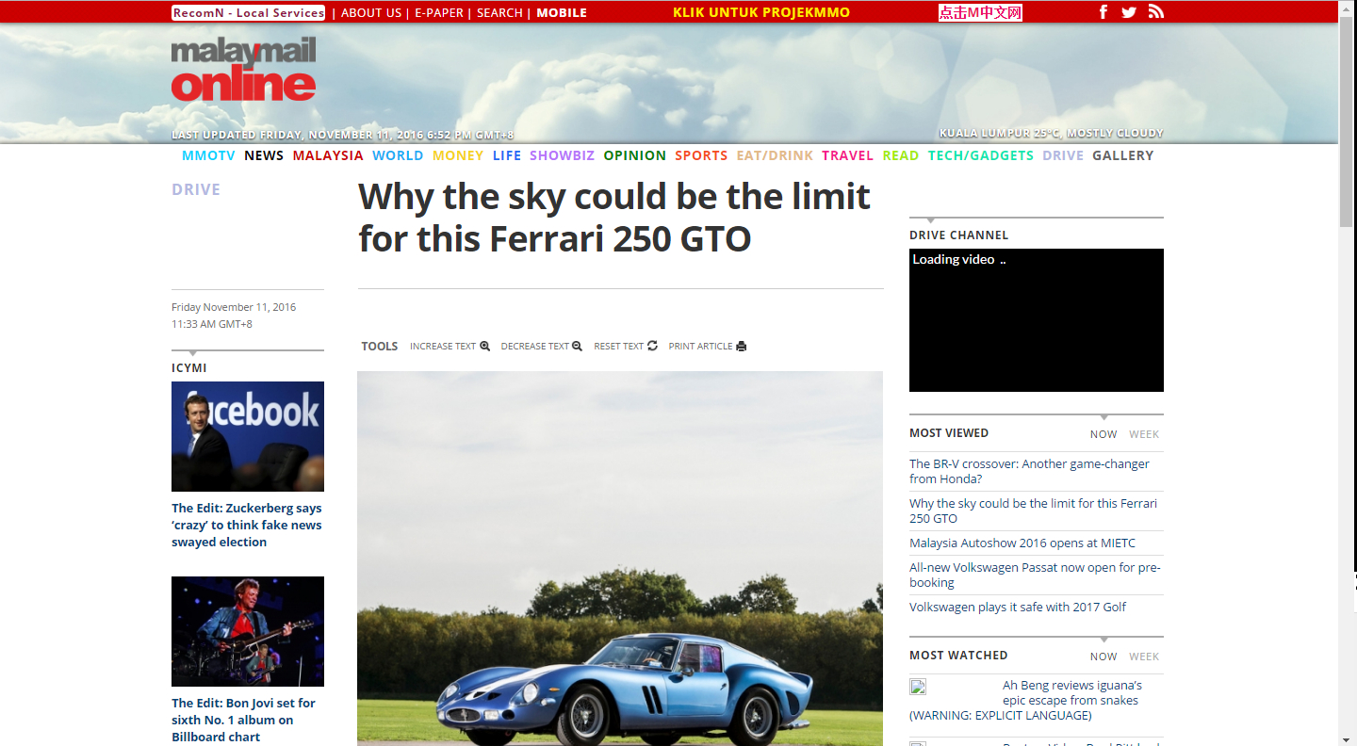Open the Money menu item

tap(458, 155)
